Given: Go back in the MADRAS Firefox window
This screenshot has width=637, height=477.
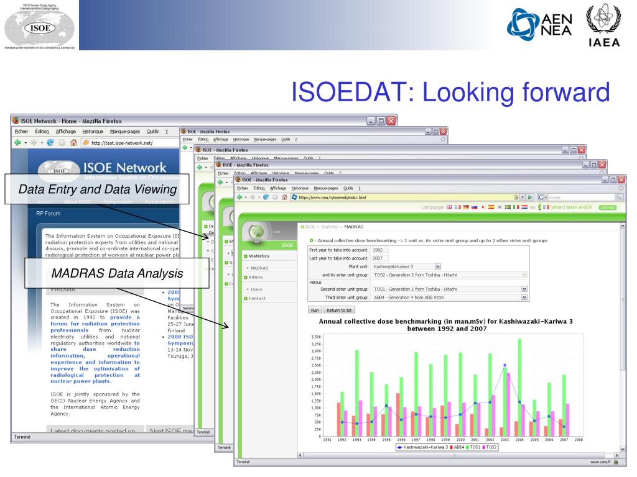Looking at the screenshot, I should [239, 197].
